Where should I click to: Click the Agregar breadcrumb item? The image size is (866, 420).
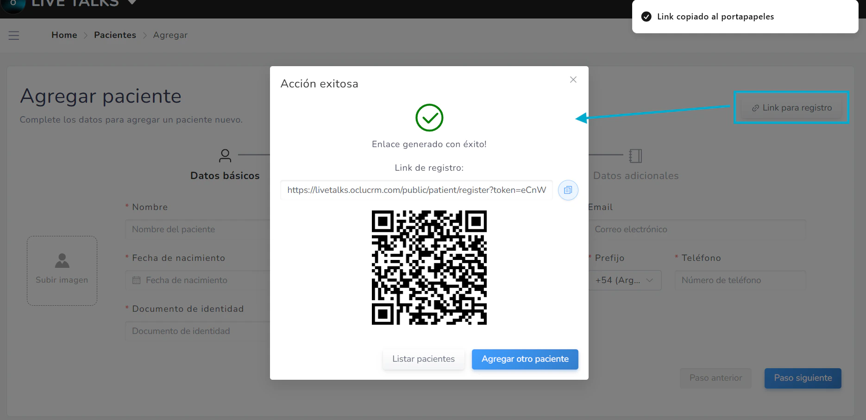(x=170, y=35)
